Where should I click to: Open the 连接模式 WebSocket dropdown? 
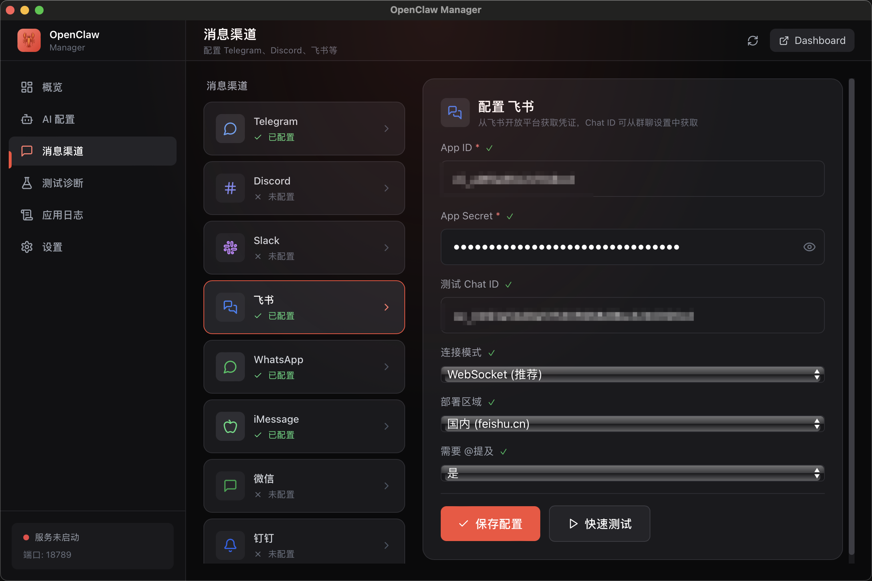coord(632,374)
